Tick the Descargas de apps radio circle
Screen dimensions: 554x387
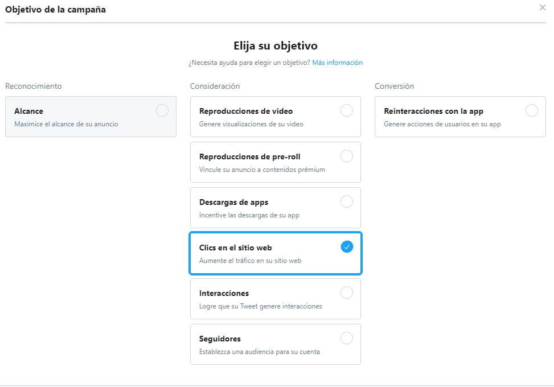[346, 201]
